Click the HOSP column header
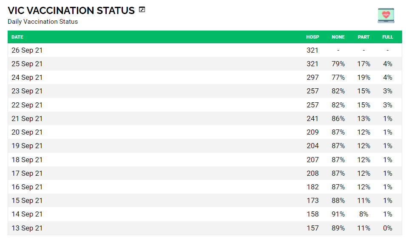This screenshot has width=406, height=239. (312, 37)
